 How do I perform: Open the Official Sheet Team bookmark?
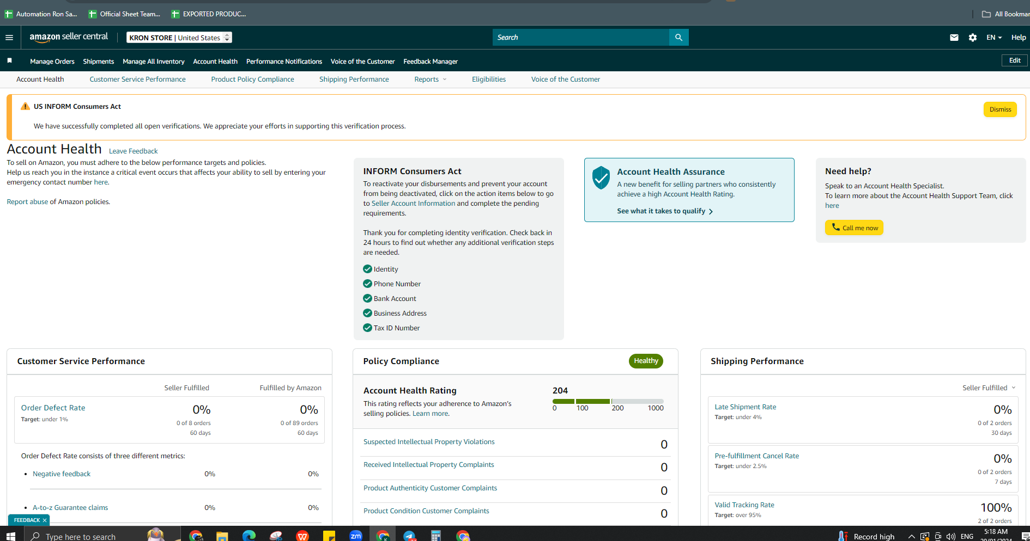[124, 14]
